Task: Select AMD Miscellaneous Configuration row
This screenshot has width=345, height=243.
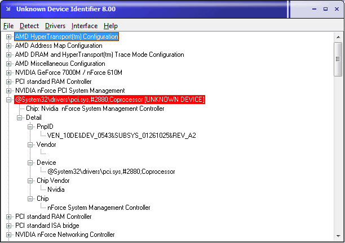Action: pyautogui.click(x=60, y=64)
